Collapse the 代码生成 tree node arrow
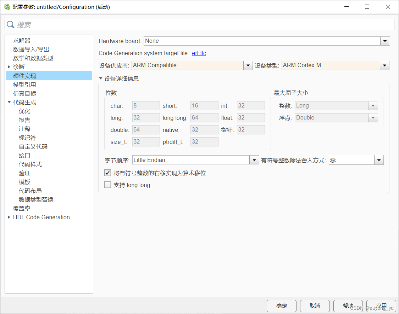The width and height of the screenshot is (399, 314). pyautogui.click(x=9, y=102)
